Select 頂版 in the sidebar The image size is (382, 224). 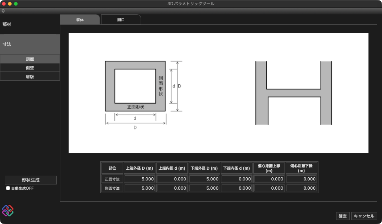[30, 59]
